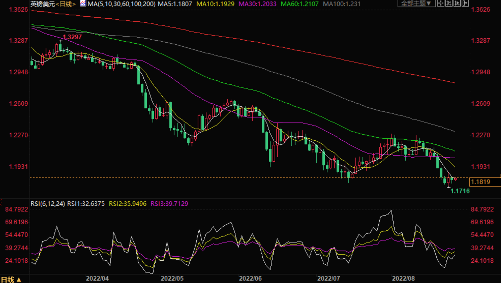501x283 pixels.
Task: Click the right RSI axis value 84.7922
Action: click(482, 209)
